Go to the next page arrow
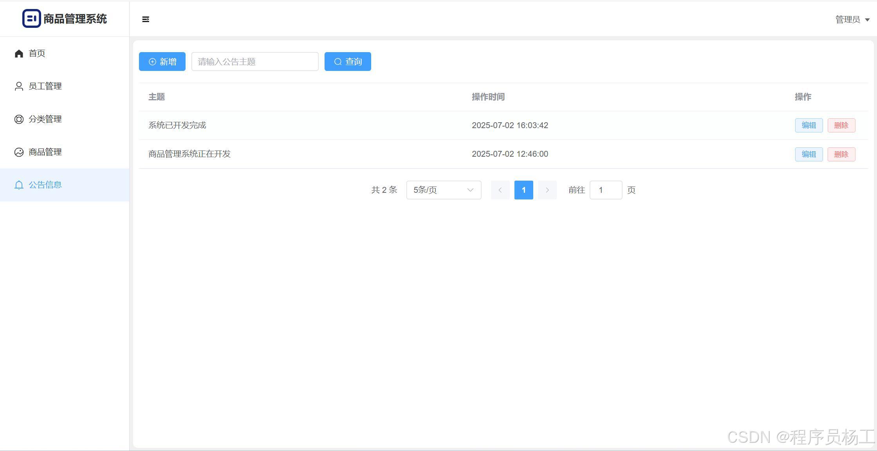Screen dimensions: 877x451 (547, 190)
